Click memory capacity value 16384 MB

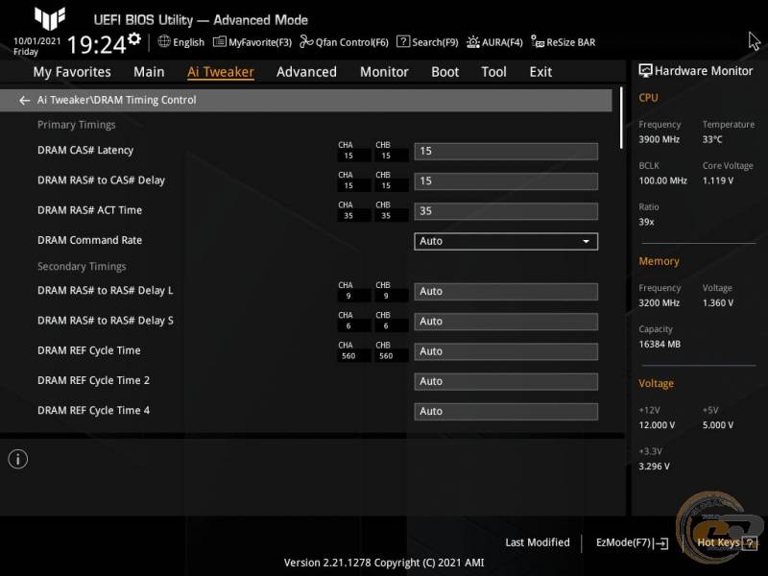pyautogui.click(x=660, y=345)
